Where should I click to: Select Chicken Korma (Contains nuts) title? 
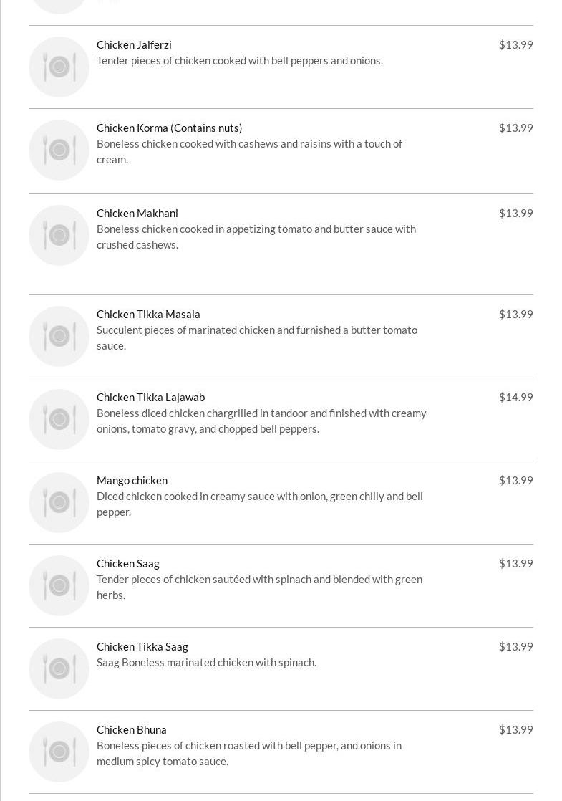pyautogui.click(x=169, y=128)
